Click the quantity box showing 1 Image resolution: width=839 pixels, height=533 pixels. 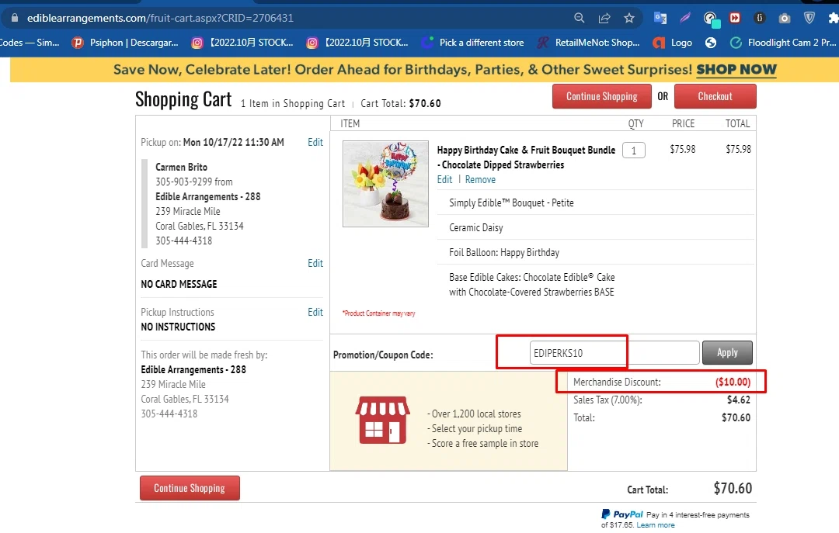[634, 151]
